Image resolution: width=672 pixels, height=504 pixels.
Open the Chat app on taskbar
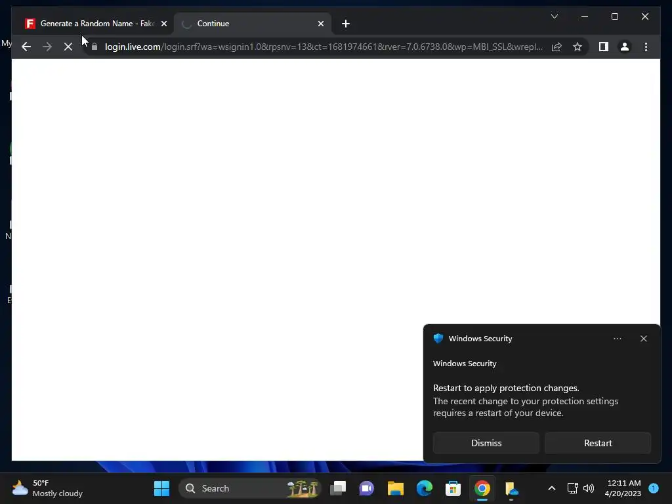366,488
